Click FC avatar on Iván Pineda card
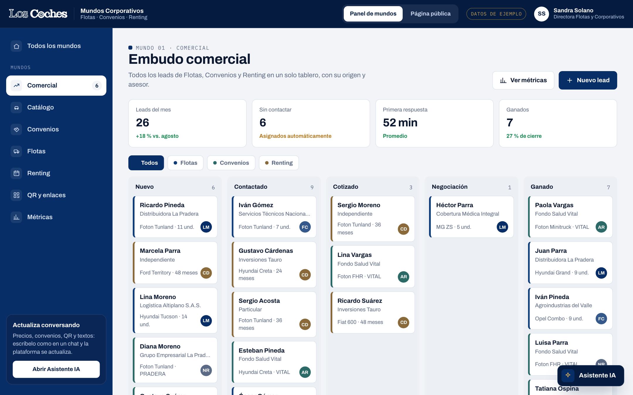 point(601,319)
